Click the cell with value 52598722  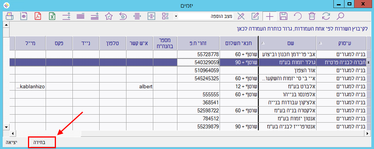click(x=198, y=111)
